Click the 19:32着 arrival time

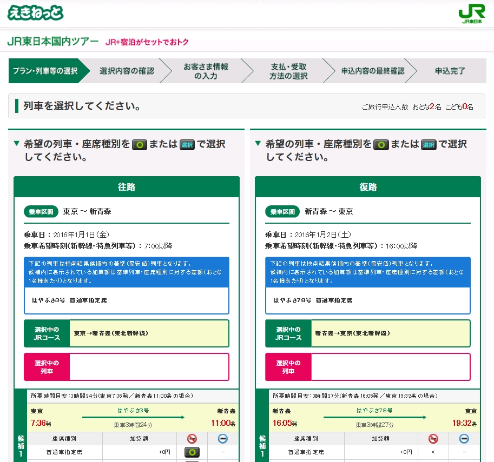(x=464, y=423)
